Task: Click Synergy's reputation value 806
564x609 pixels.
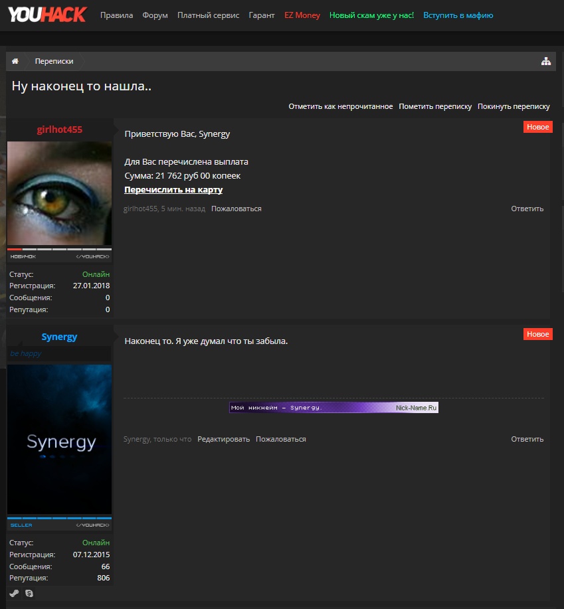Action: point(104,578)
